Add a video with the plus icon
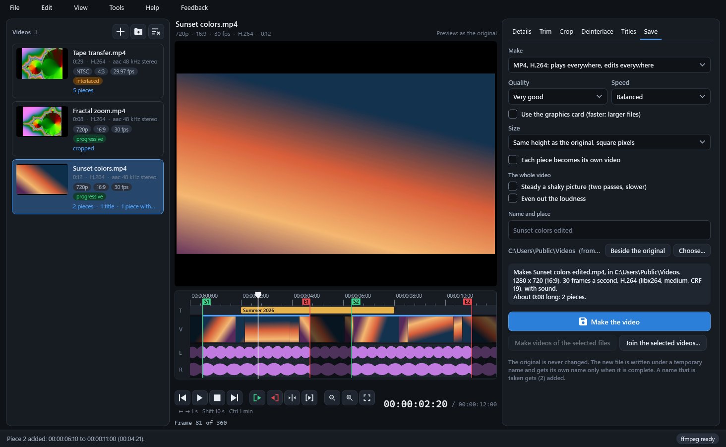 click(121, 32)
